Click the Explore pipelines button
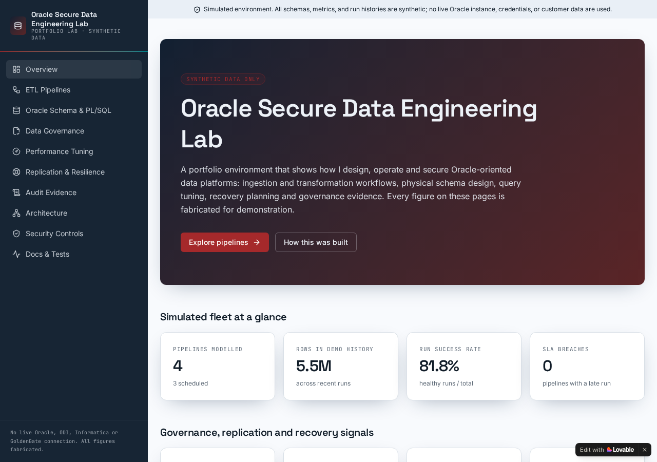 pos(225,242)
